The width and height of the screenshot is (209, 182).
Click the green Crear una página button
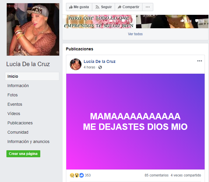(23, 154)
